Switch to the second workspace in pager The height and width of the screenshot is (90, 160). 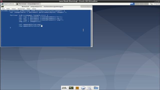(x=137, y=4)
